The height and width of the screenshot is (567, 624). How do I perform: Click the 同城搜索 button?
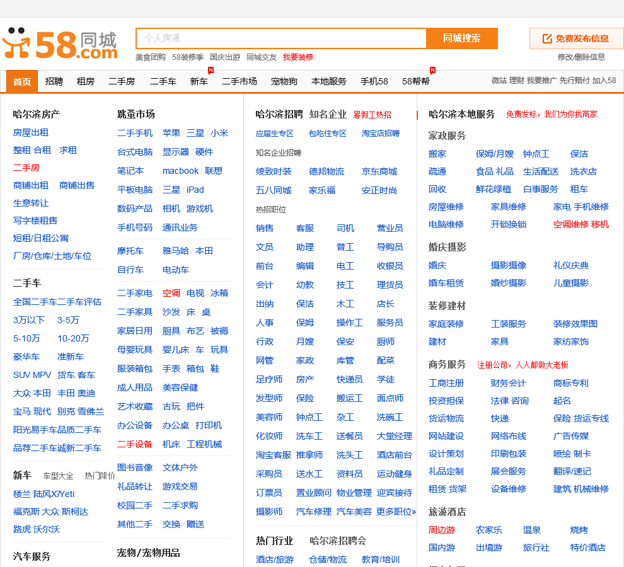461,38
